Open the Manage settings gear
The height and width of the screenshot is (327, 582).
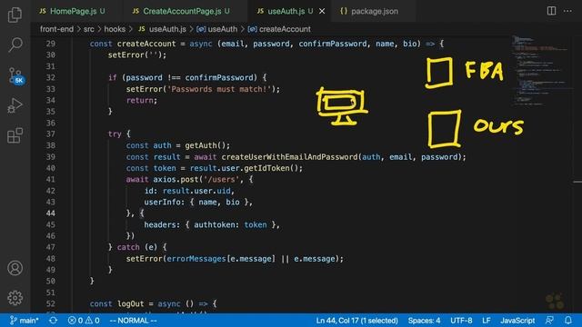[x=15, y=298]
